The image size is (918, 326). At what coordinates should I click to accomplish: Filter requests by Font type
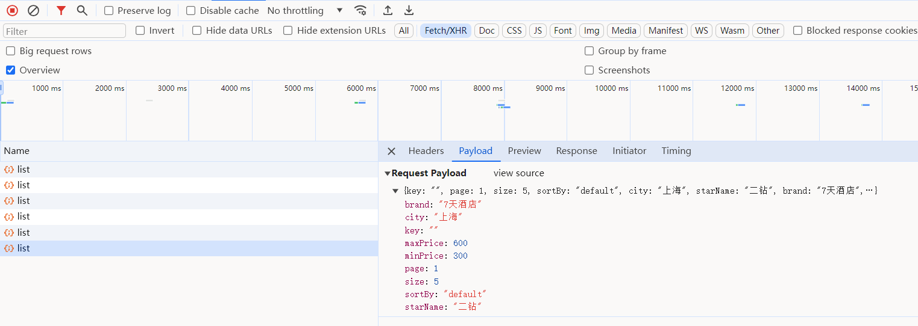tap(563, 31)
